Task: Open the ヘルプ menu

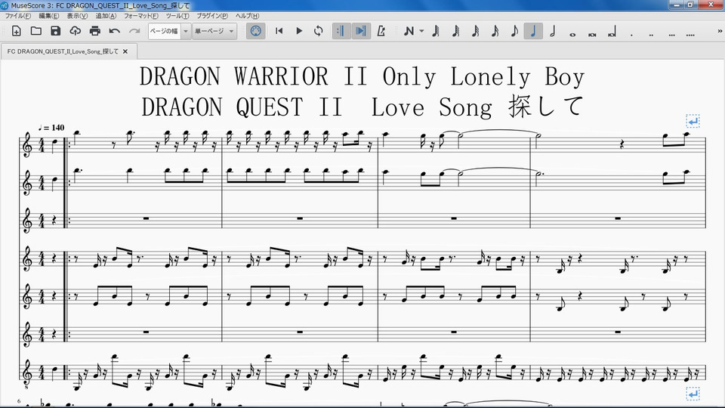Action: [248, 16]
